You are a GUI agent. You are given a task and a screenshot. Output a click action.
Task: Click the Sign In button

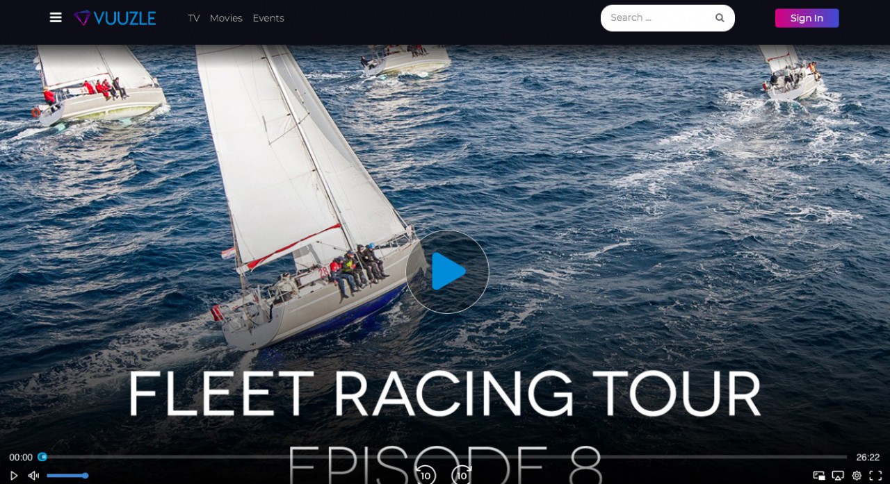point(807,18)
